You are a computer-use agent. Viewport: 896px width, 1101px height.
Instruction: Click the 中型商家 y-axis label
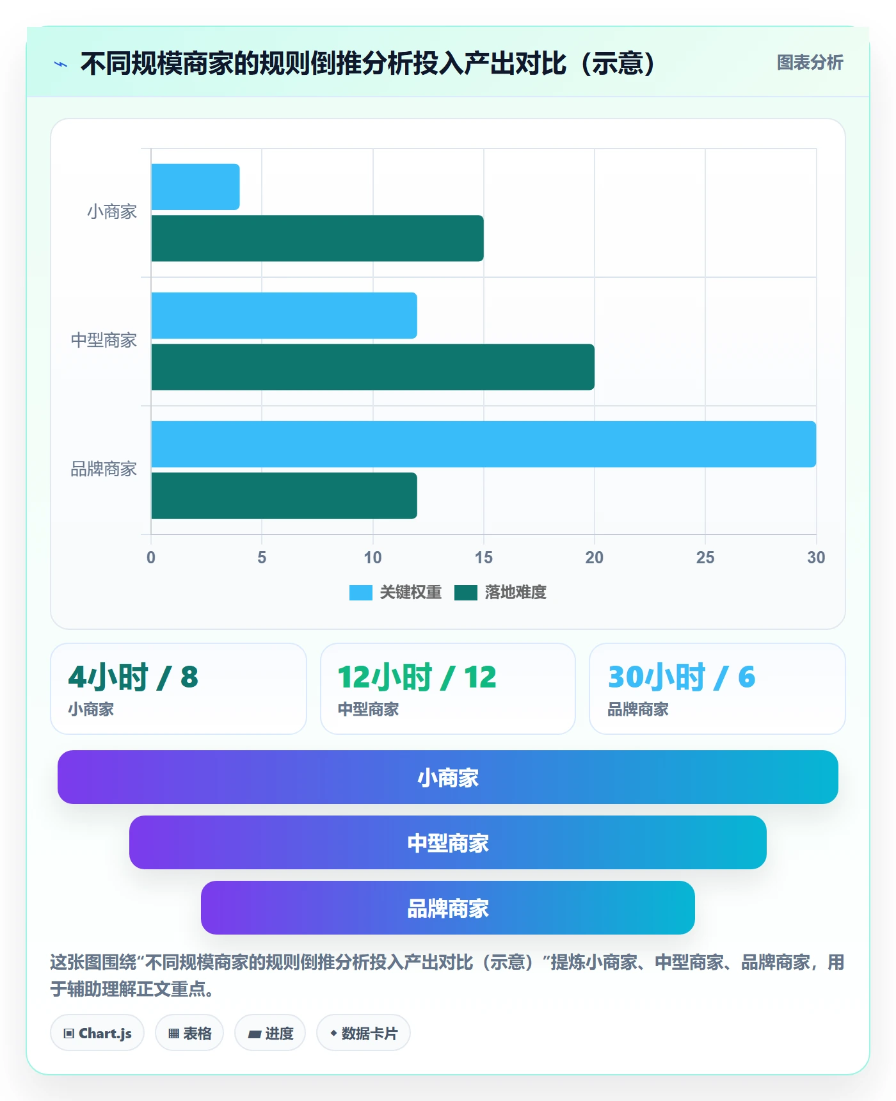(104, 341)
